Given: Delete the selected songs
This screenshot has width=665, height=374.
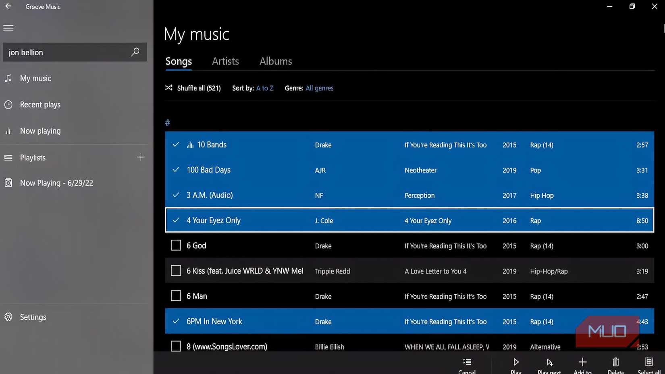Looking at the screenshot, I should point(616,365).
